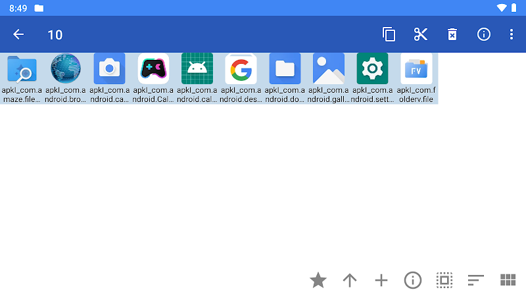Screen dimensions: 526x296
Task: Cut selected files with the scissors icon
Action: coord(421,35)
